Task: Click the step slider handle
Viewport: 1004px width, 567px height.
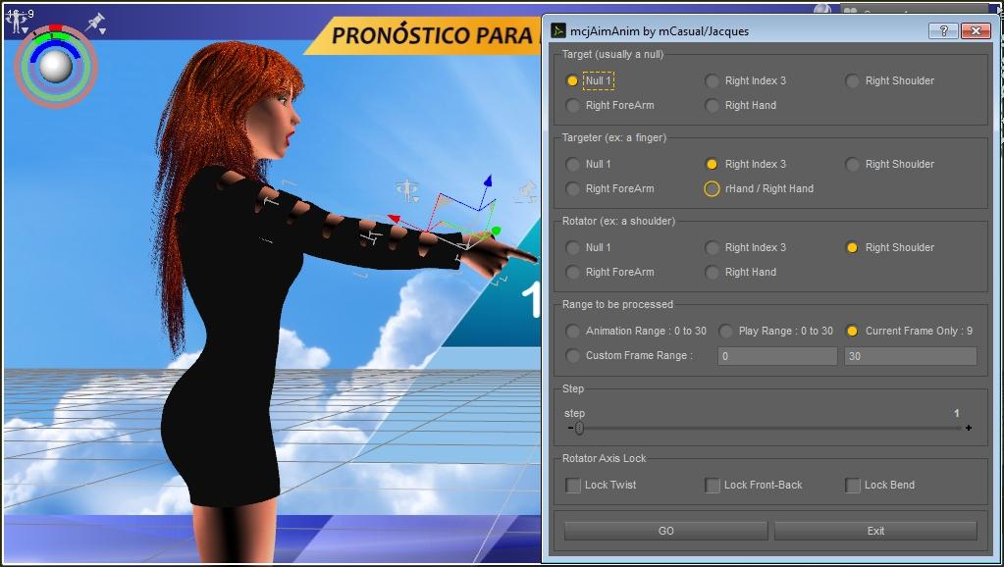Action: [x=579, y=428]
